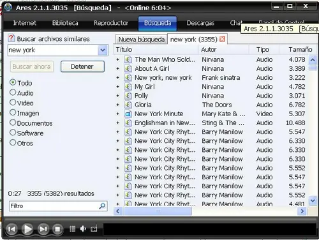Sort results by Título column header
Screen dimensions: 319x240
click(156, 50)
